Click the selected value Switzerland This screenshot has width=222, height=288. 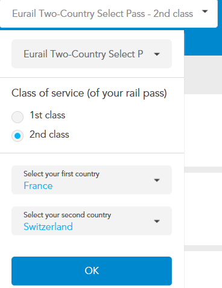click(x=48, y=226)
